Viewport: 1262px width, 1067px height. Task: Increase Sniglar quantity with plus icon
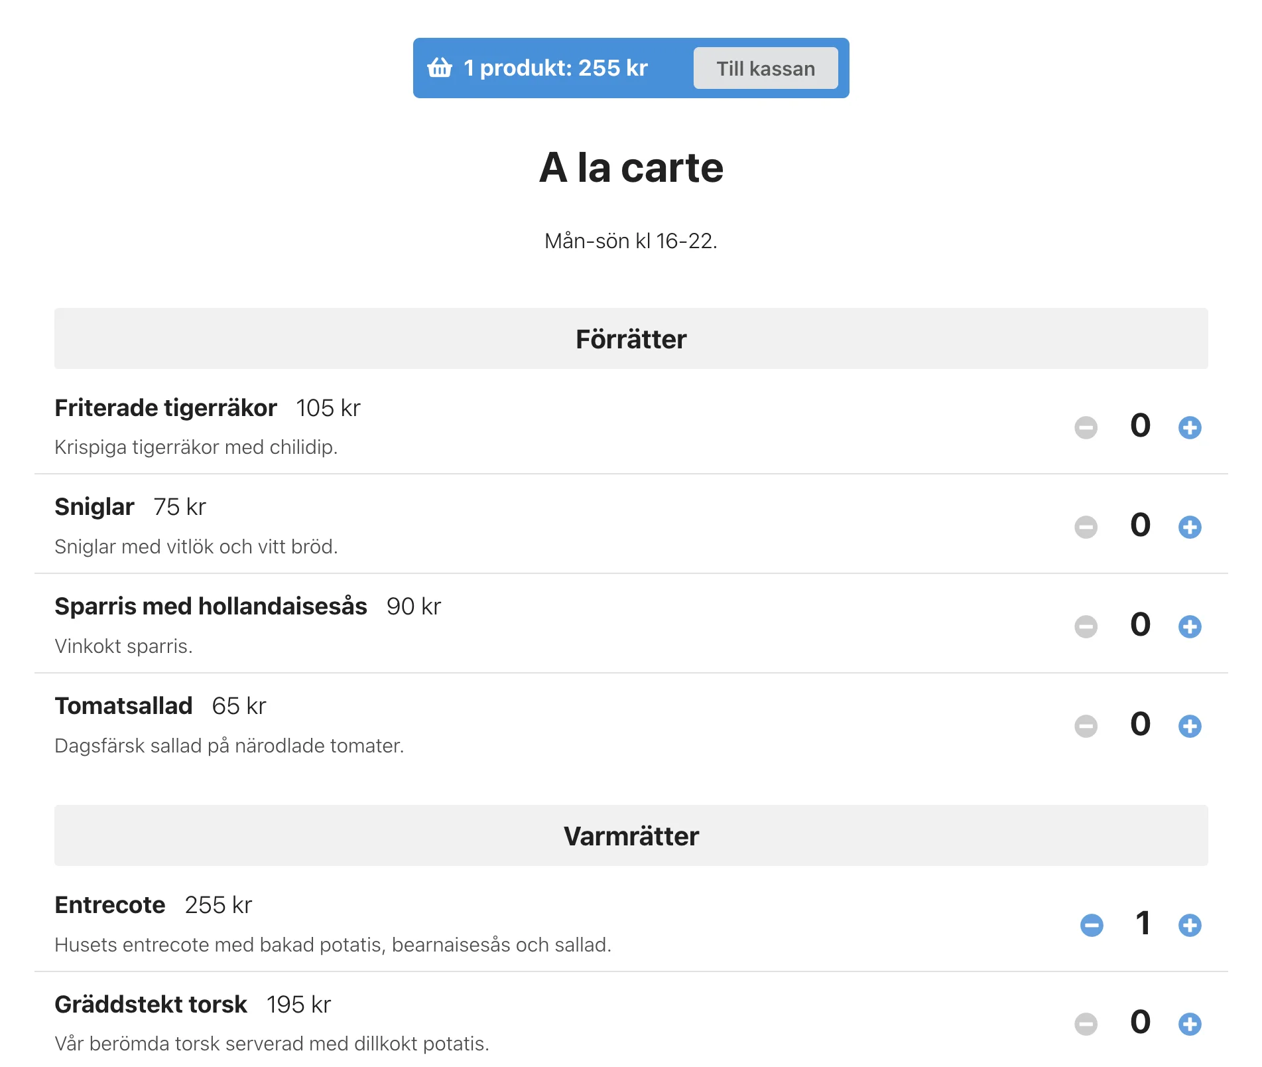tap(1190, 527)
